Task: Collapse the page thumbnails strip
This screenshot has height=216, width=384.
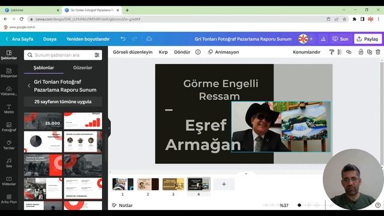Action: [246, 173]
